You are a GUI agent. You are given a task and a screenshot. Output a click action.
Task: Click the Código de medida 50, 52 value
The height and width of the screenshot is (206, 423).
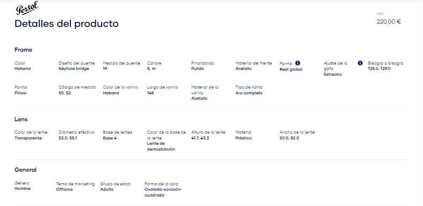65,93
